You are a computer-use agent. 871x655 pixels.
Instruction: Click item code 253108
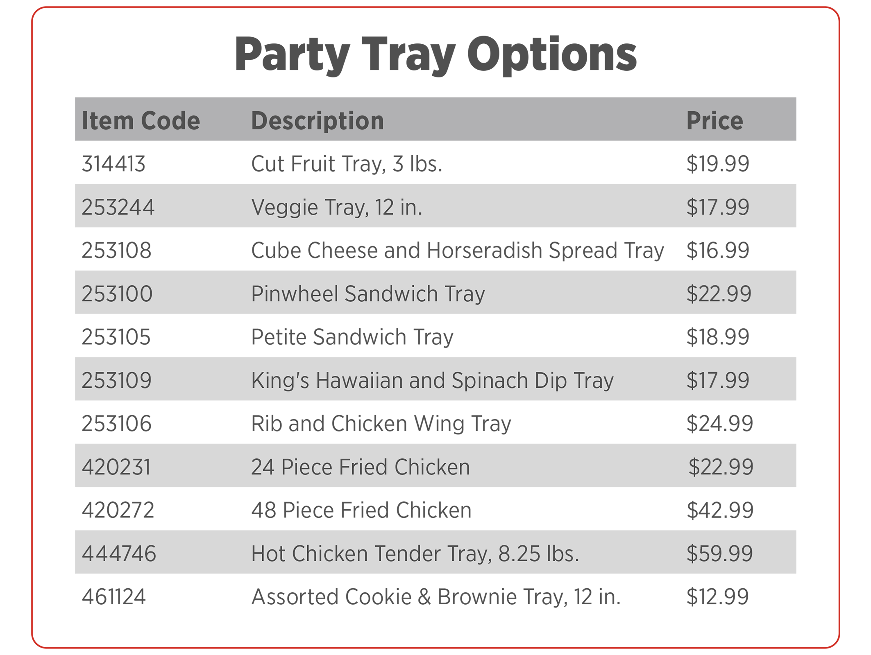[x=116, y=250]
